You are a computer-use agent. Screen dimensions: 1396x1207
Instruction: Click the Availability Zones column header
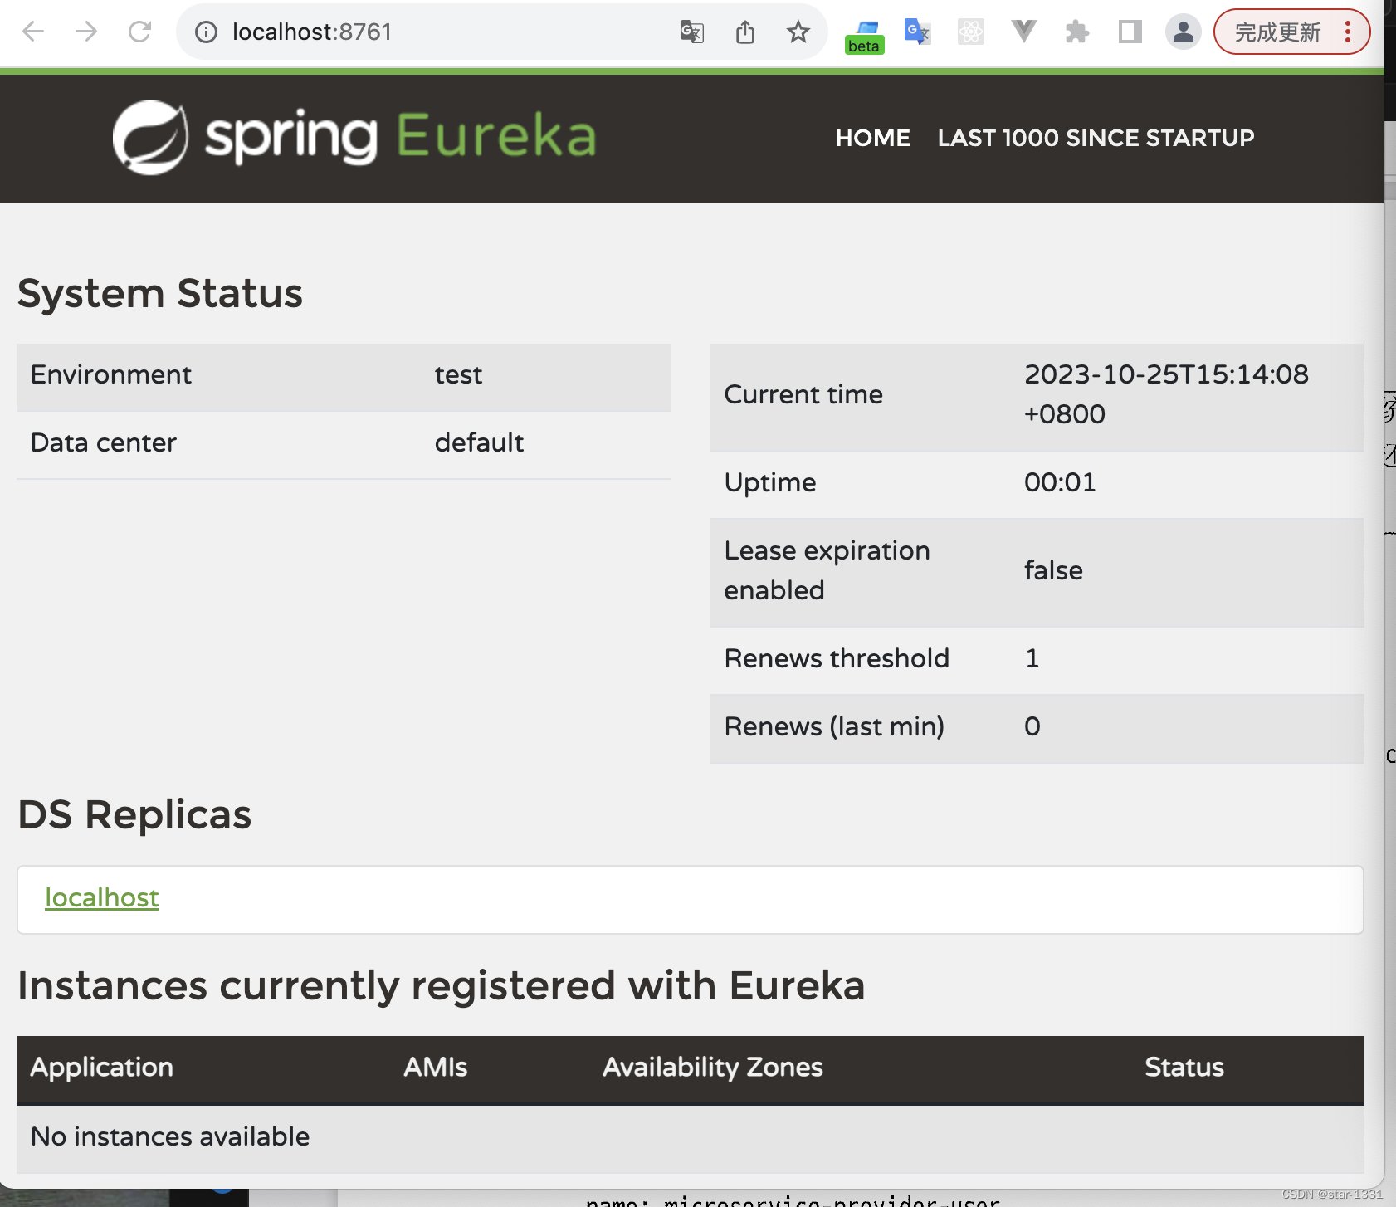(x=713, y=1068)
